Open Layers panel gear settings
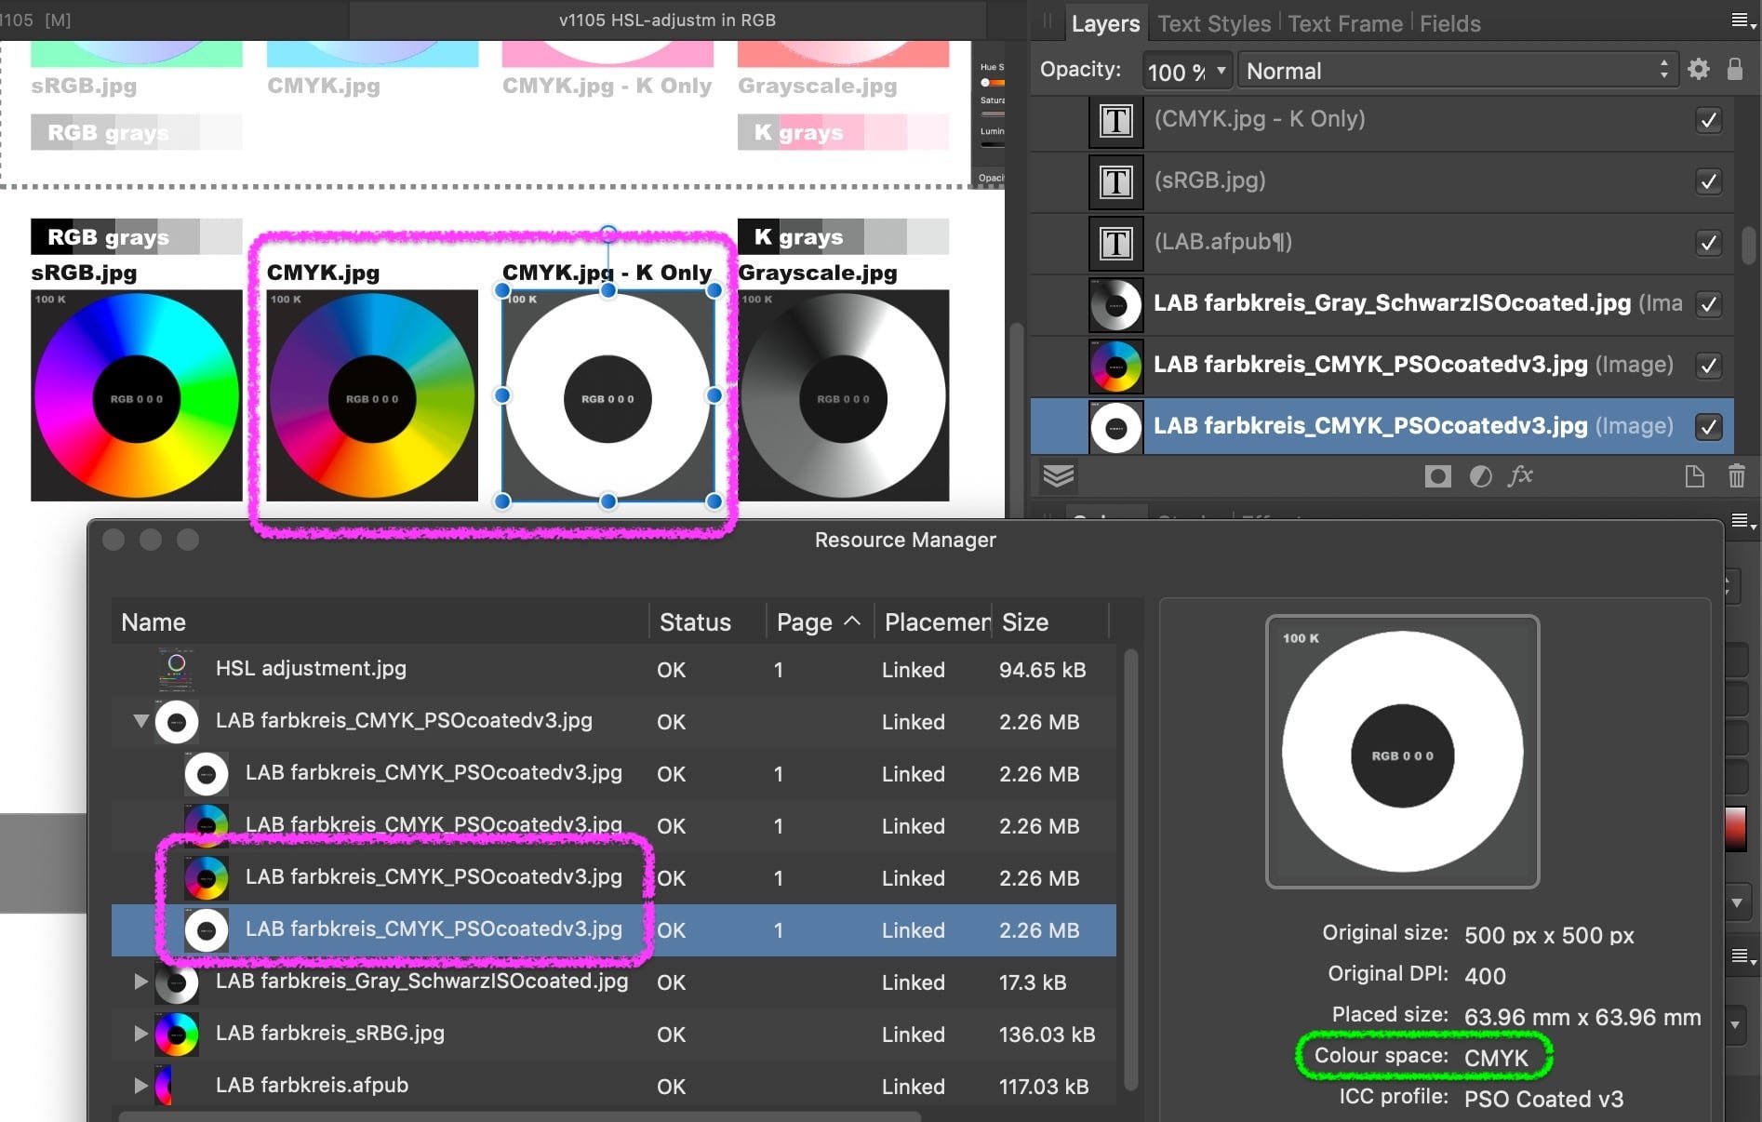The image size is (1762, 1122). click(x=1698, y=70)
